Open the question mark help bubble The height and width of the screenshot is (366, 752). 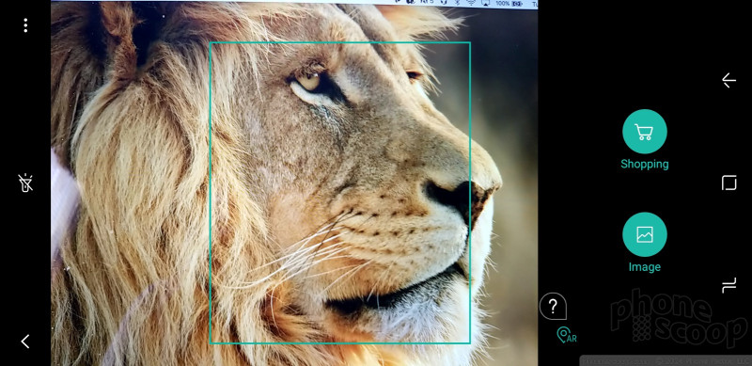tap(553, 306)
